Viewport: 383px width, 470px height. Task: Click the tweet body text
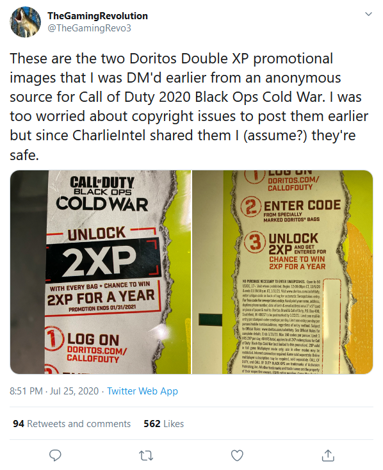(x=189, y=106)
